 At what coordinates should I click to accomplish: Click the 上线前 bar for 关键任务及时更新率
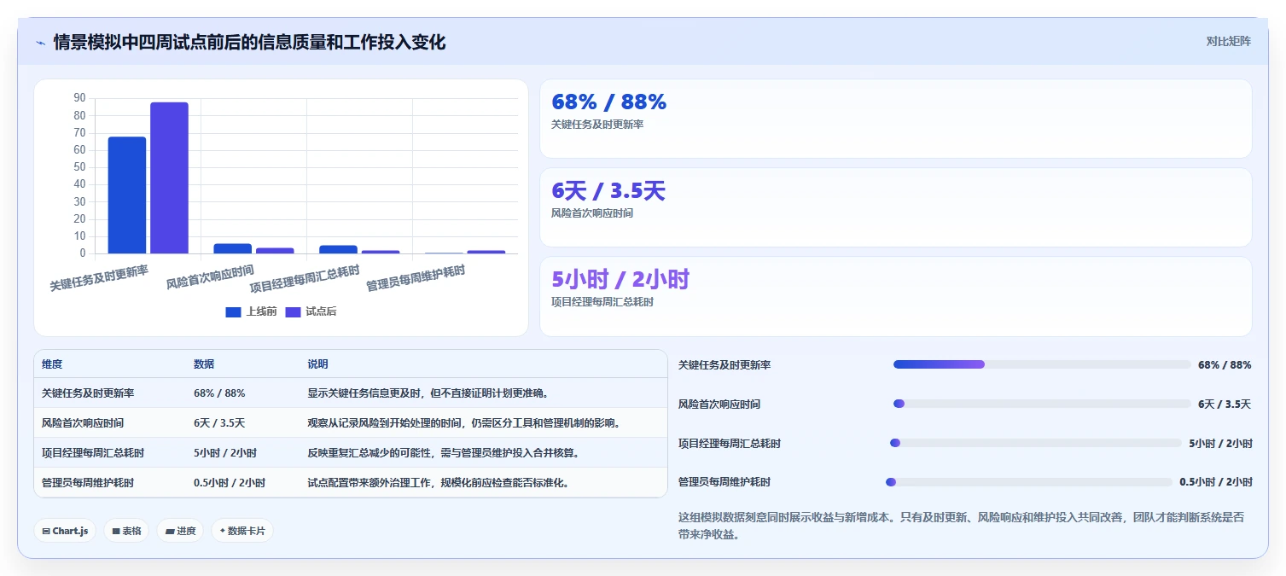coord(126,195)
